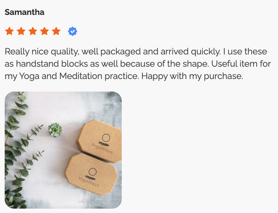Choose the fourth orange rating star
Image resolution: width=278 pixels, height=213 pixels.
[x=44, y=31]
